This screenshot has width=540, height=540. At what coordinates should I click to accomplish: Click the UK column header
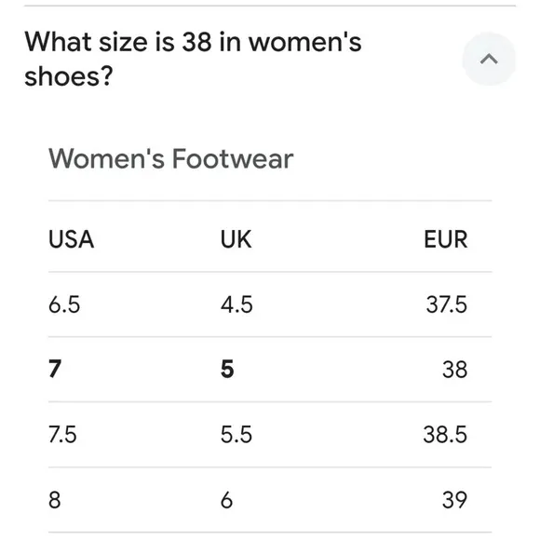236,239
